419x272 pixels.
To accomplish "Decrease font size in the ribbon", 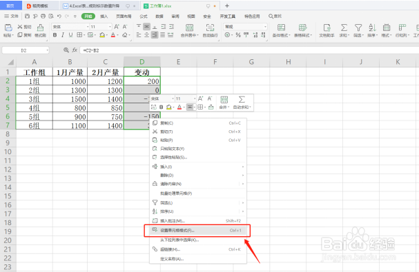I will 125,27.
